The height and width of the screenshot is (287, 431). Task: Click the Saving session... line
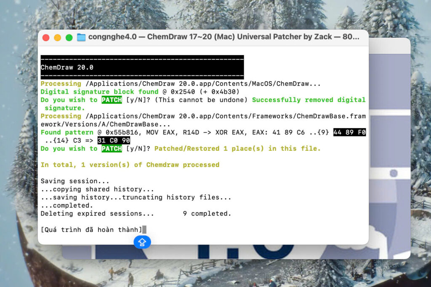point(75,181)
